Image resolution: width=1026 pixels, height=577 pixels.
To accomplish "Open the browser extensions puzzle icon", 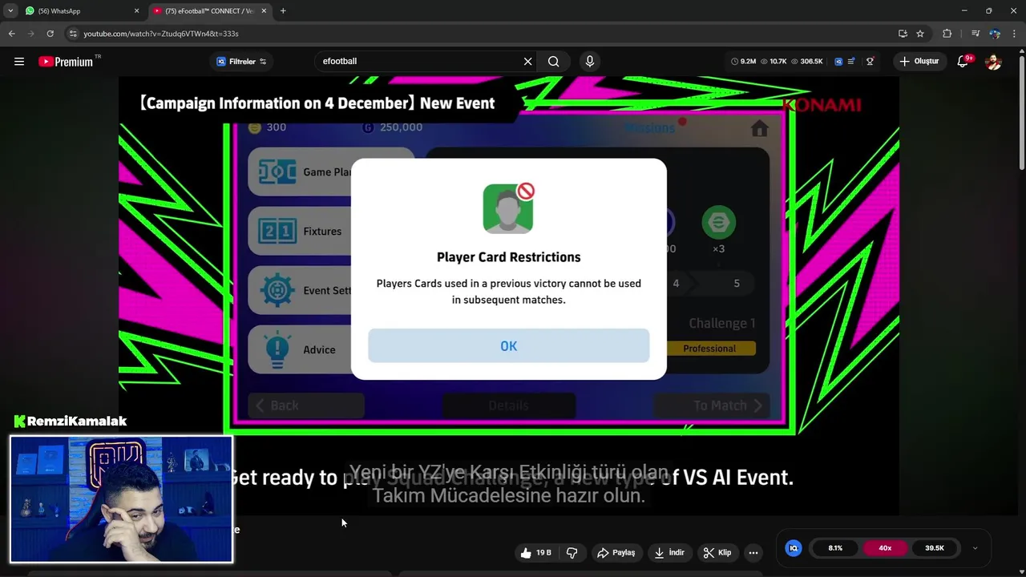I will (947, 34).
